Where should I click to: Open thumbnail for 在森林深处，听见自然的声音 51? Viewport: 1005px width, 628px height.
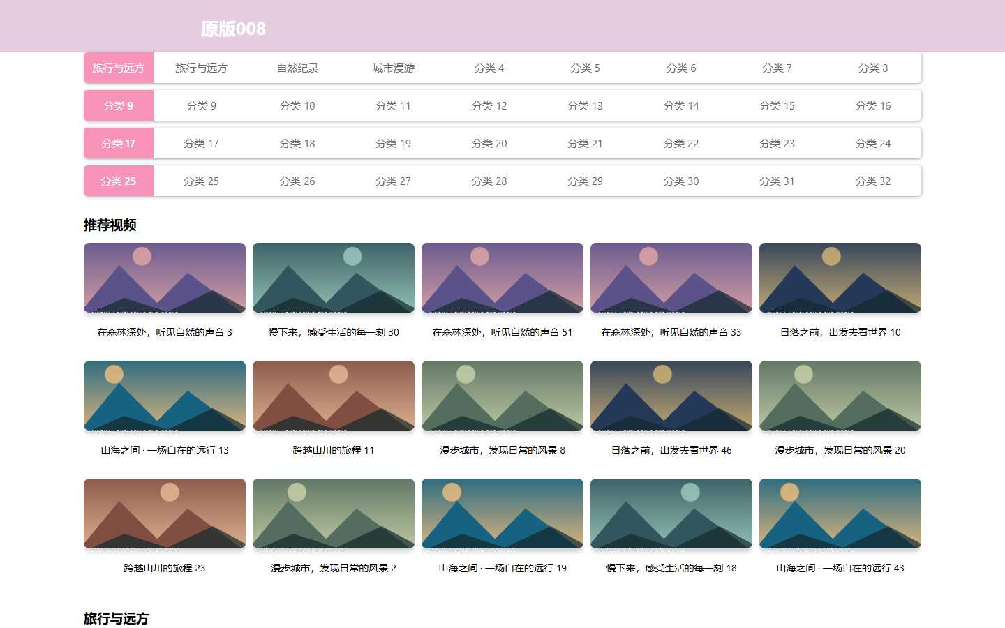click(502, 278)
